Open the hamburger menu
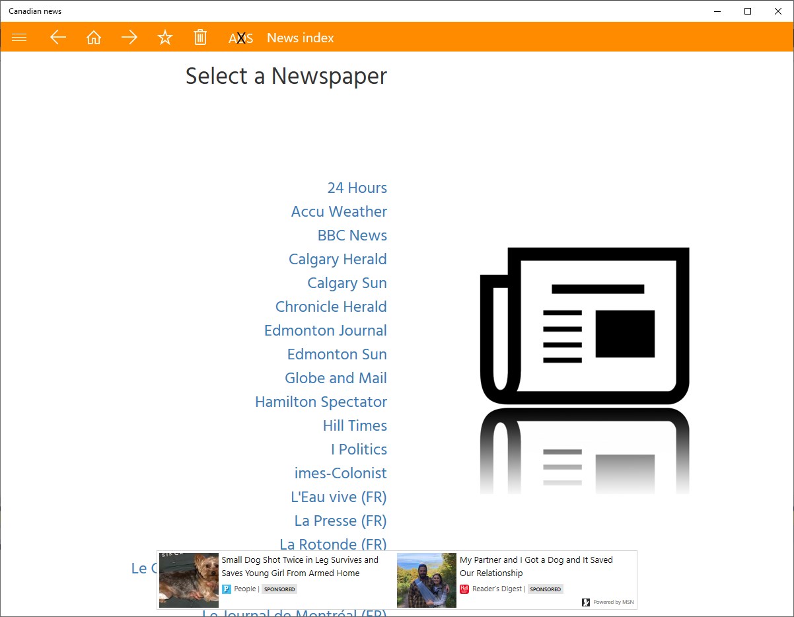 [x=19, y=38]
